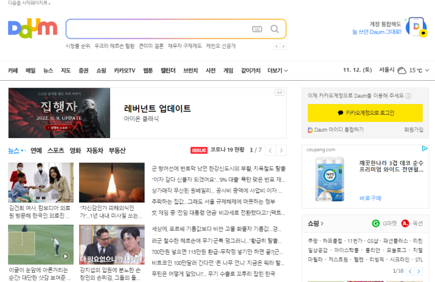
Task: Open the 게임 menu
Action: pyautogui.click(x=228, y=71)
